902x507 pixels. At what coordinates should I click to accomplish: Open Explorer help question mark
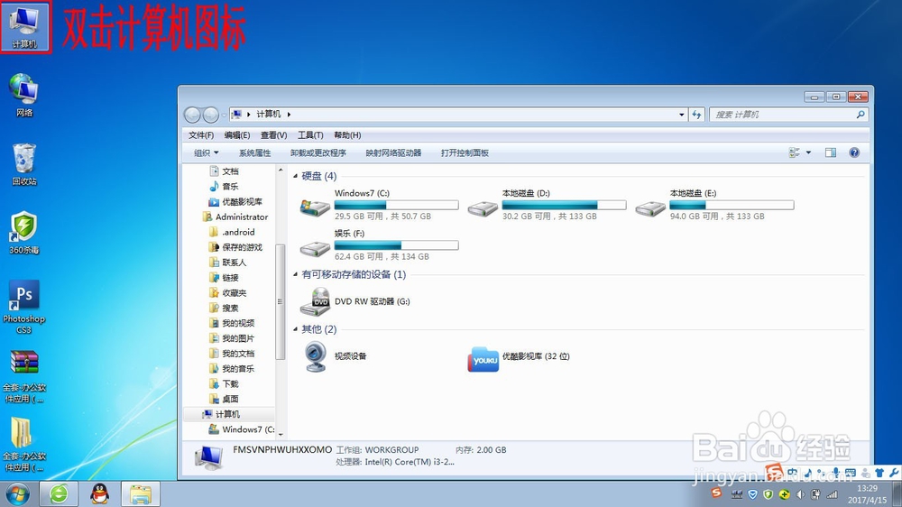coord(854,152)
